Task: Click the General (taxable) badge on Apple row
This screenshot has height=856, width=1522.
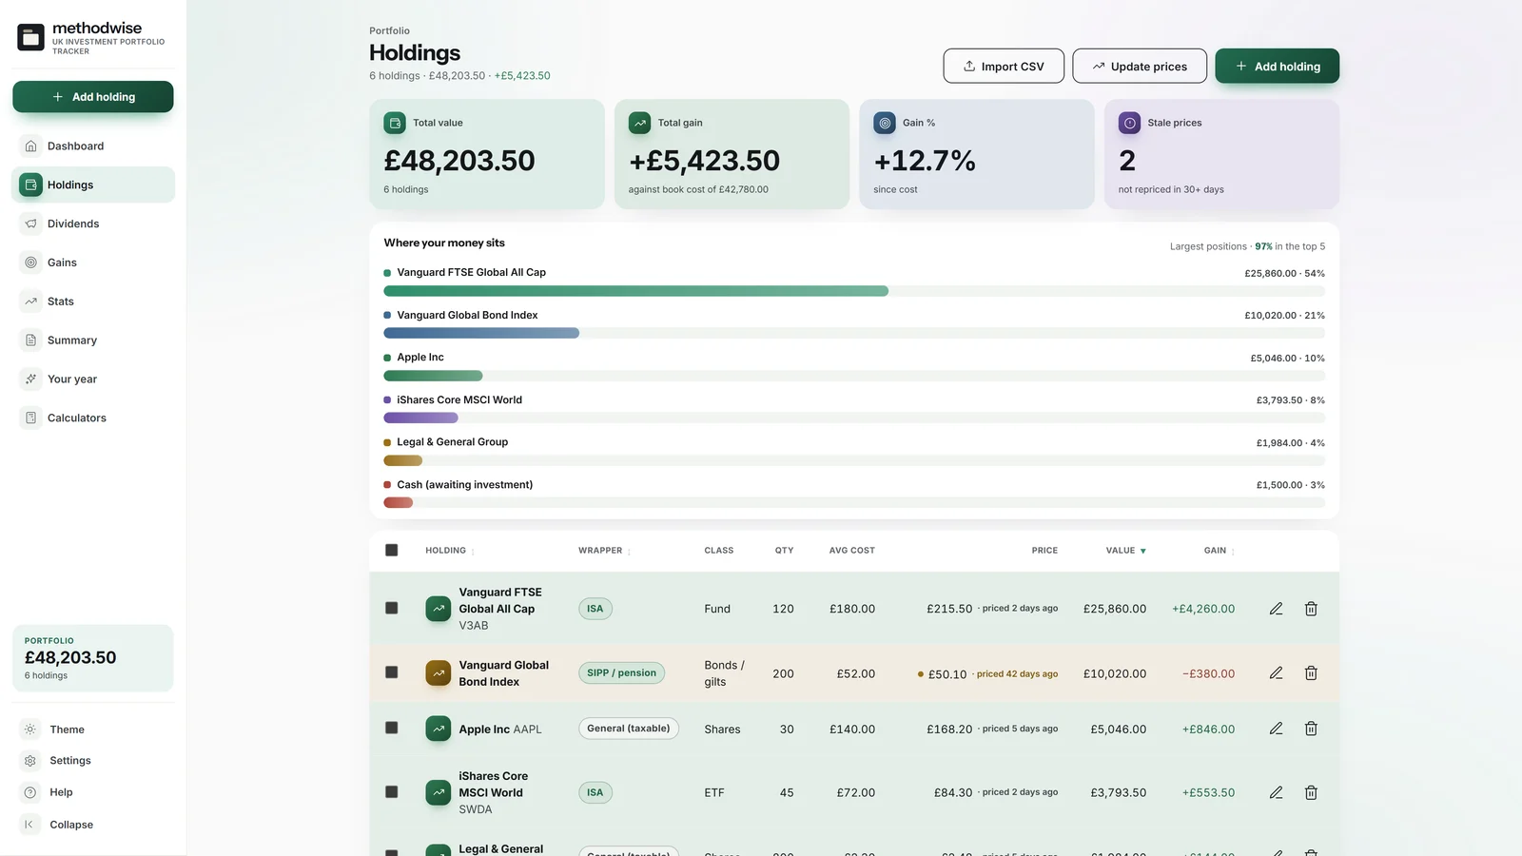Action: (629, 729)
